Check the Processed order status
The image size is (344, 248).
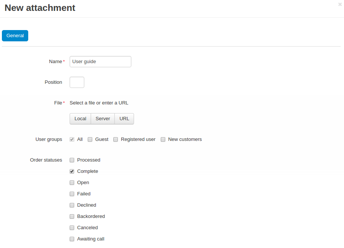click(72, 160)
